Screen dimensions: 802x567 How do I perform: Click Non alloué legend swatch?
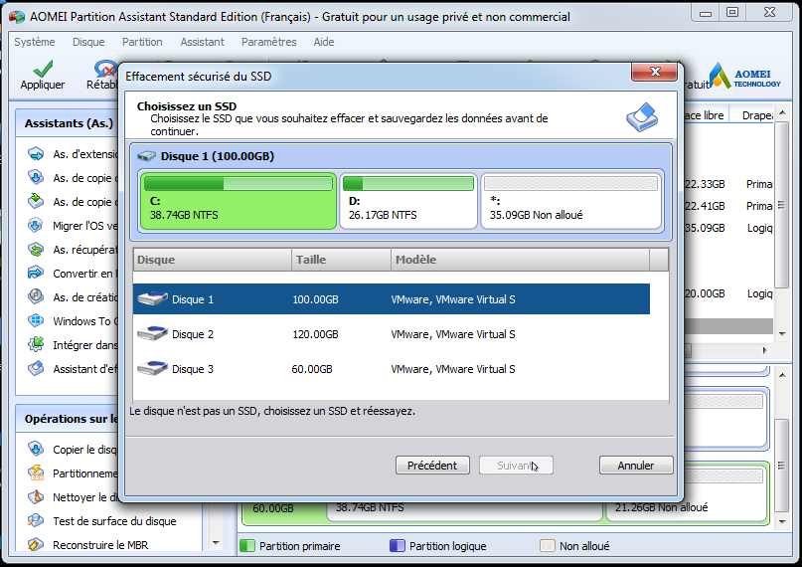click(x=548, y=546)
